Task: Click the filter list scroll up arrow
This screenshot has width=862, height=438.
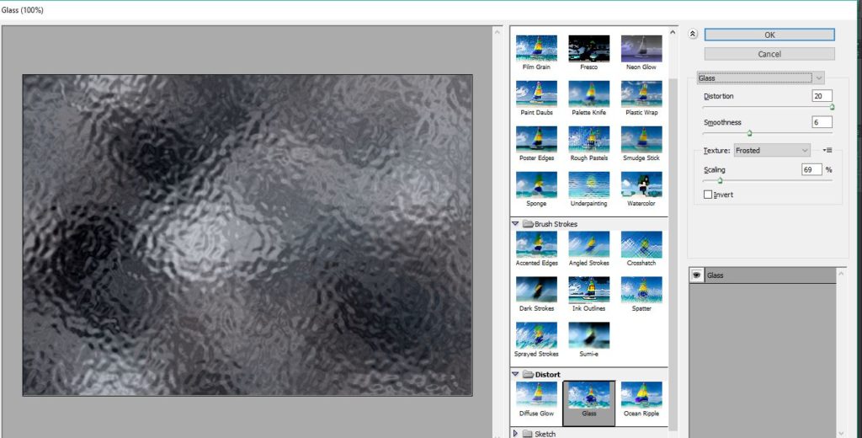Action: (x=673, y=33)
